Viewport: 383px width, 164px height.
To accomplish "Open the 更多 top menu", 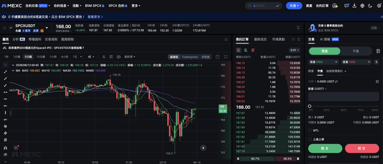I will [x=136, y=6].
